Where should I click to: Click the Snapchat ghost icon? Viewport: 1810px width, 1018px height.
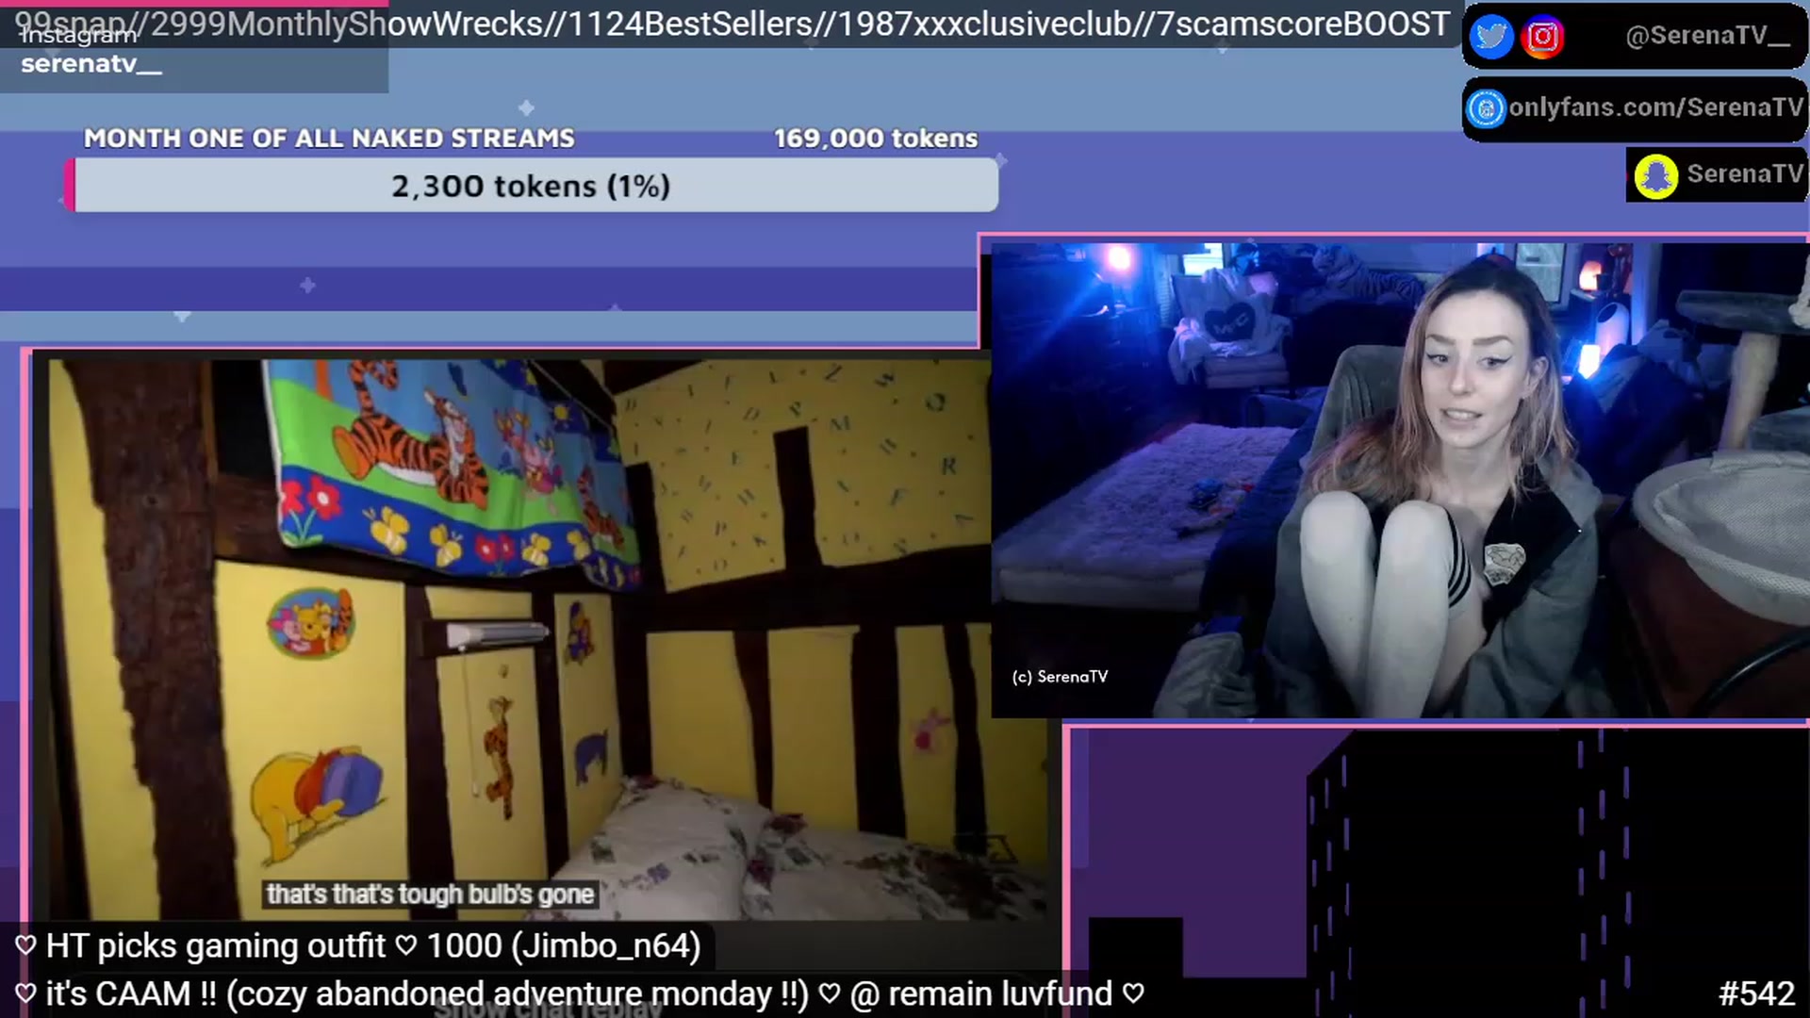[x=1655, y=176]
